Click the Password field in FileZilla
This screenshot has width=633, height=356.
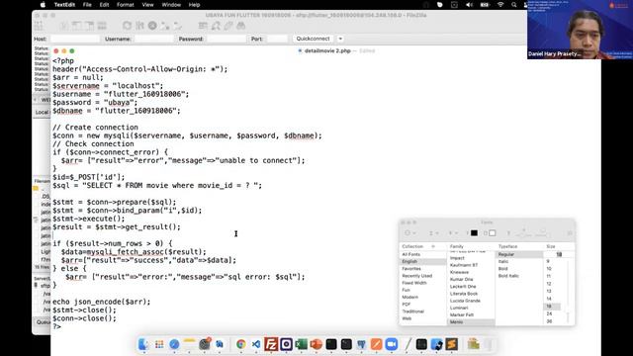click(x=226, y=39)
